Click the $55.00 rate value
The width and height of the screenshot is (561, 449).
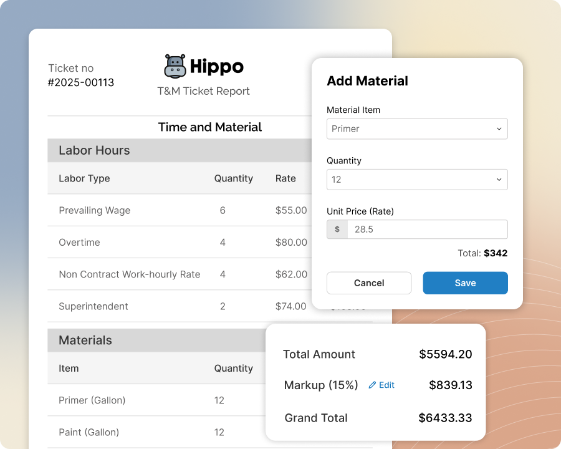[x=291, y=210]
